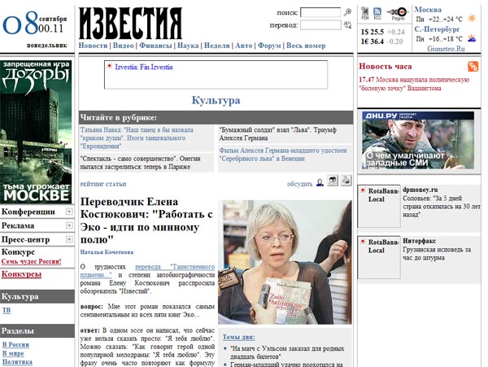Open the Авто section
Image resolution: width=488 pixels, height=367 pixels.
pos(244,46)
